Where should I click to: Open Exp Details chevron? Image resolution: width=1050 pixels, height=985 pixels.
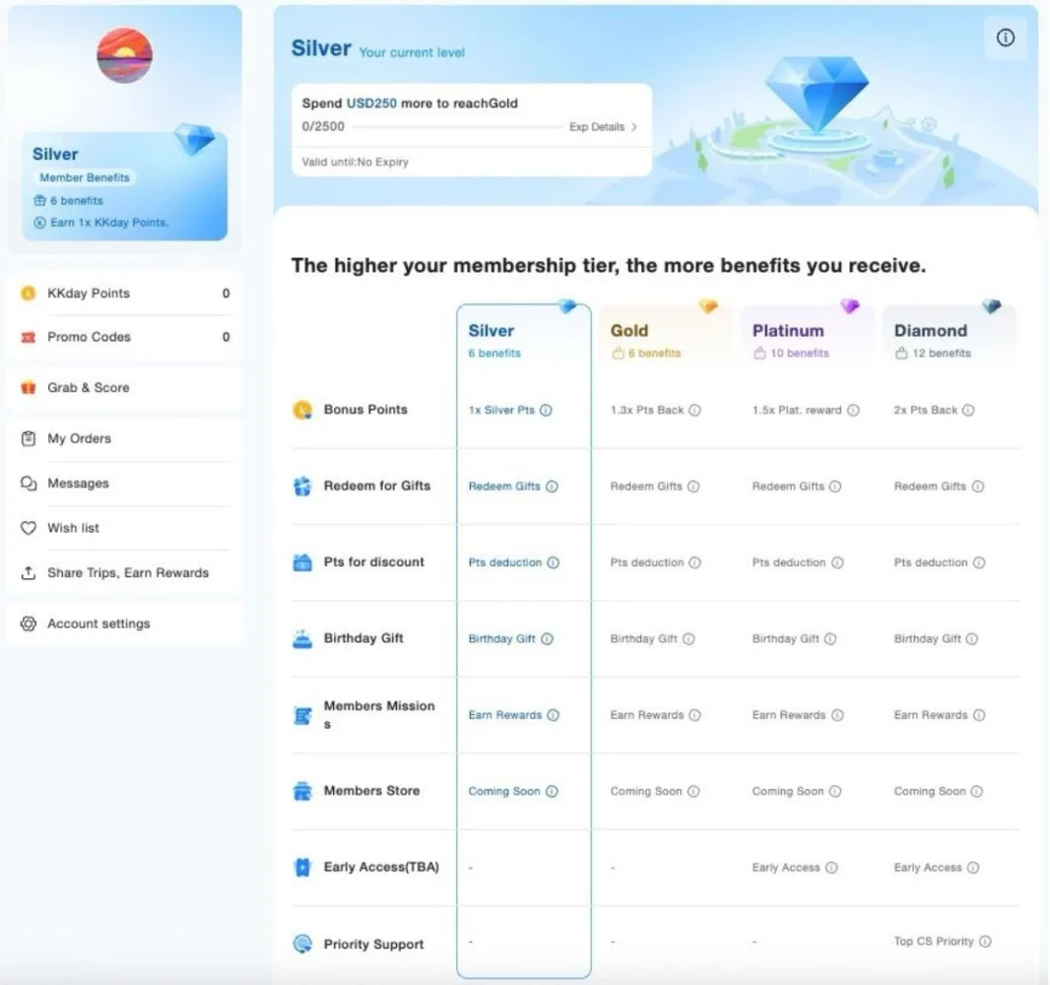coord(633,126)
